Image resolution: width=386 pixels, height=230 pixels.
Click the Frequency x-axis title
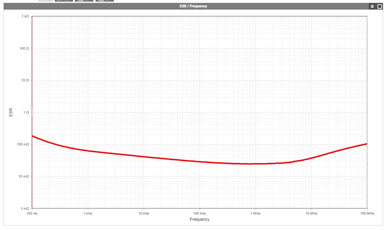point(200,219)
